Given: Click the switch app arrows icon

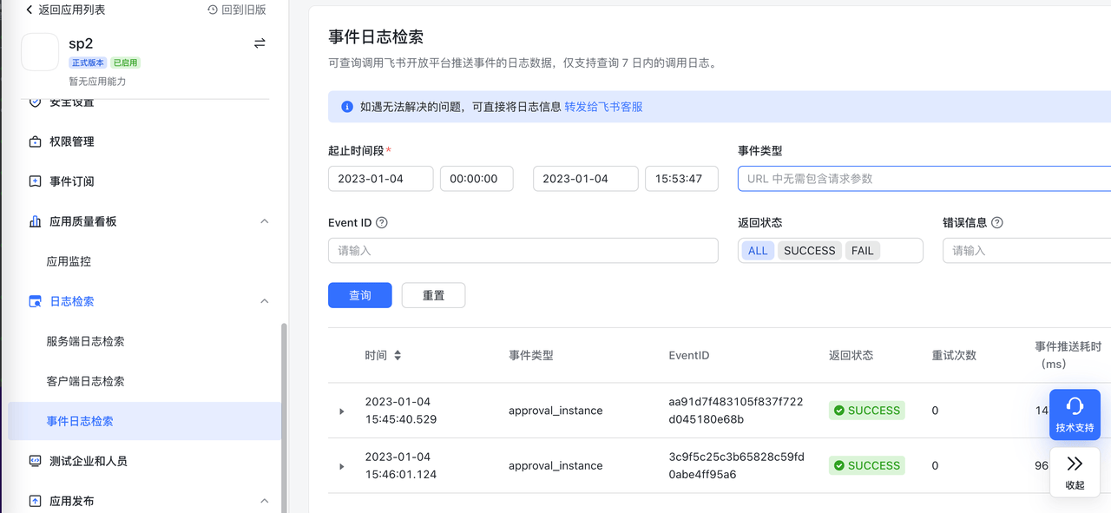Looking at the screenshot, I should 260,43.
